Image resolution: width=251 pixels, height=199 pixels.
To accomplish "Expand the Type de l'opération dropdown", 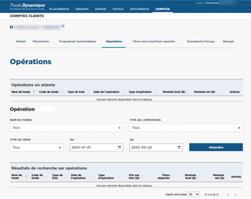I will (x=186, y=128).
